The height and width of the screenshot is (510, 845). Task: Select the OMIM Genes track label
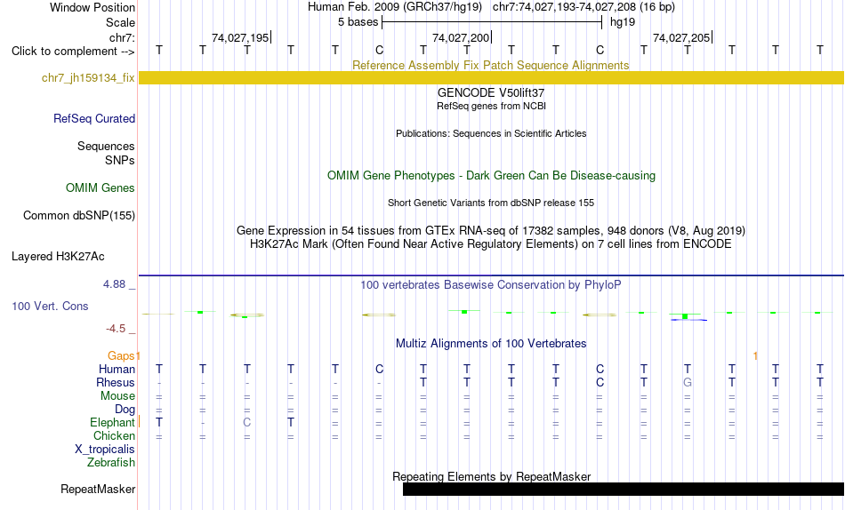click(100, 188)
